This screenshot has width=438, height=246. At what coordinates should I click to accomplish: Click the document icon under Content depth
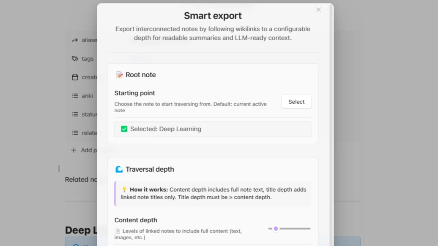point(118,231)
